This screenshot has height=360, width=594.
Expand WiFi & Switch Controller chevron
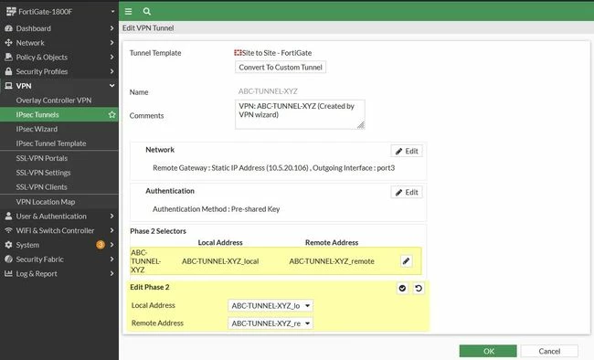click(x=111, y=230)
